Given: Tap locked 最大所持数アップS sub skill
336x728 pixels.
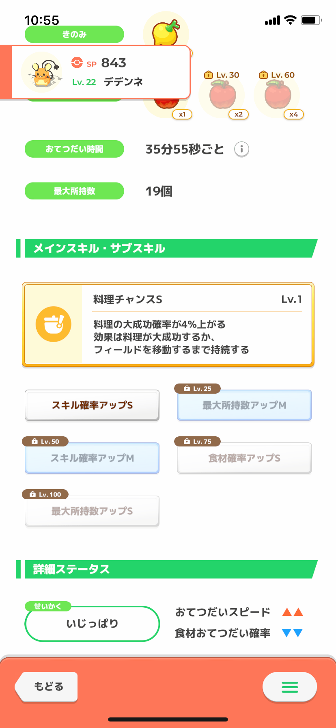Looking at the screenshot, I should (92, 511).
